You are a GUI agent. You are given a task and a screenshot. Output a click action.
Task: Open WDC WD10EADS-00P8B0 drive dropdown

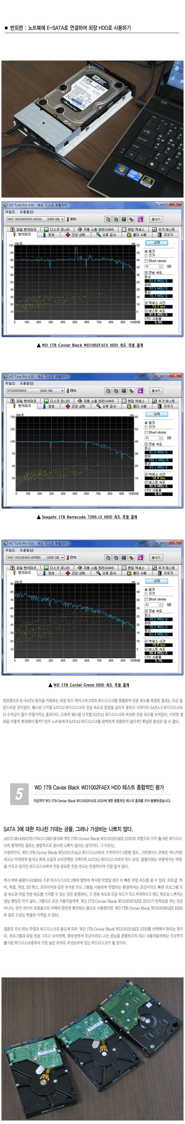pyautogui.click(x=35, y=557)
